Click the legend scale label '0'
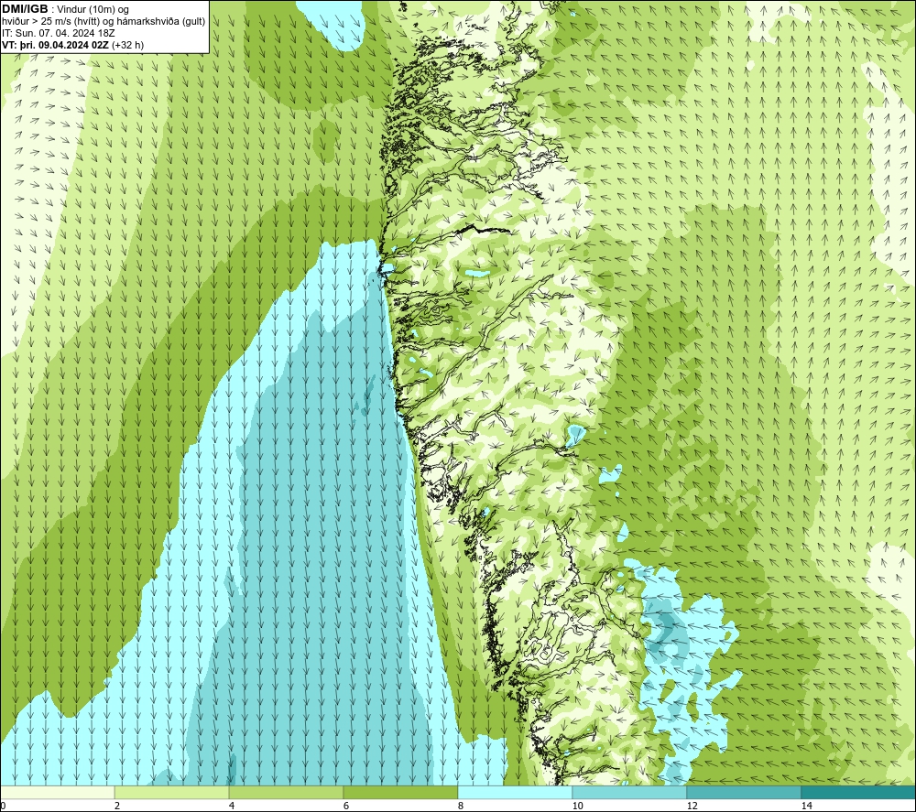The image size is (916, 812). click(x=3, y=806)
